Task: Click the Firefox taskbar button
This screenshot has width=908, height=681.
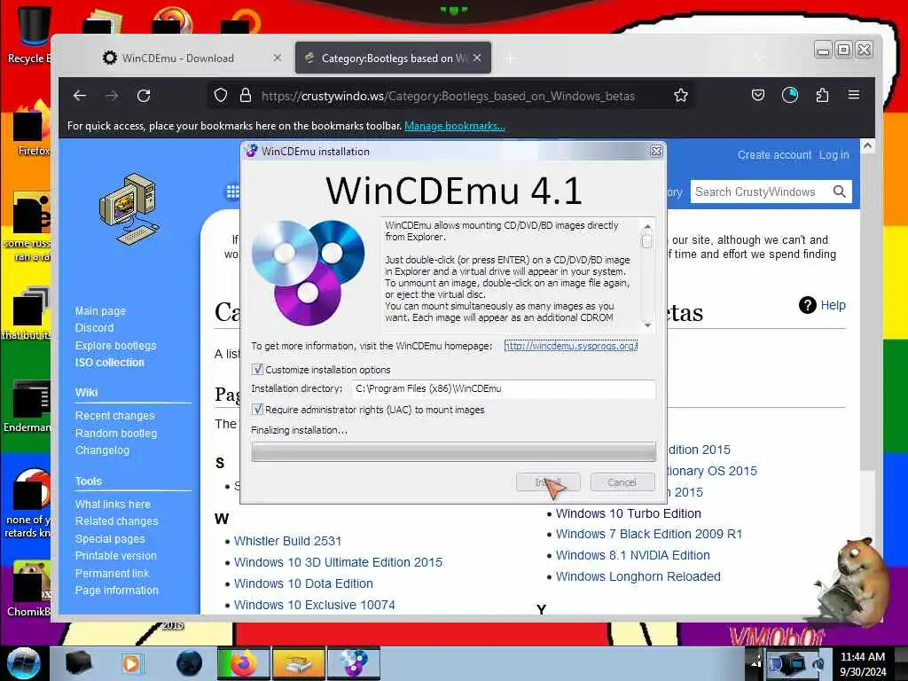Action: pos(243,663)
